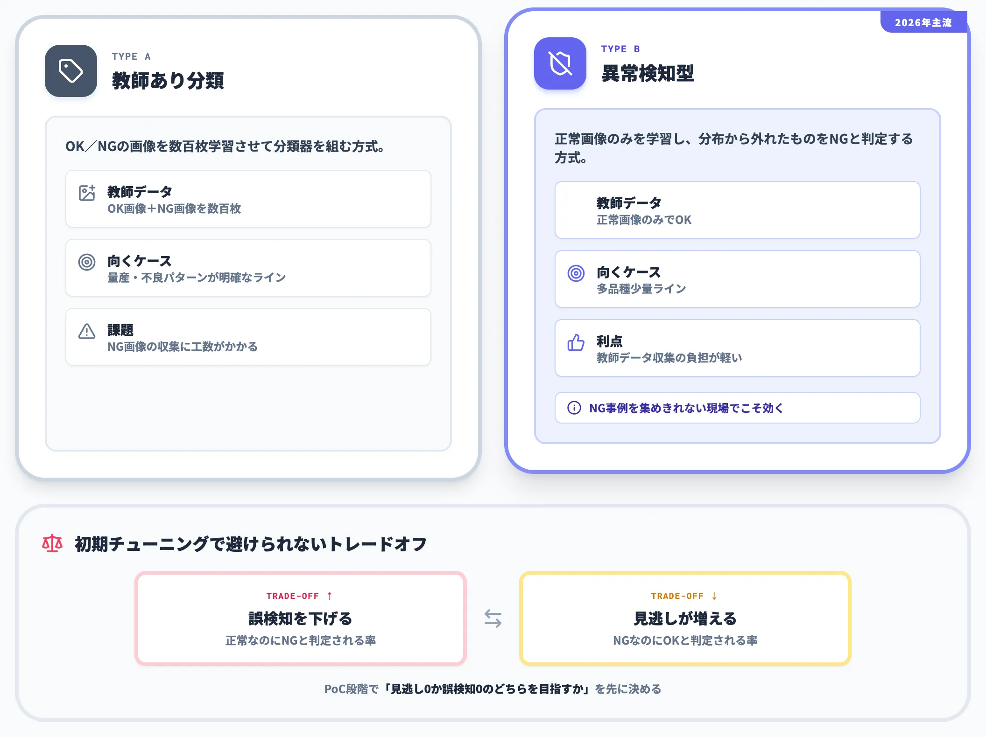
Task: Click the text 正常なのにNGと判定される率
Action: click(x=301, y=640)
